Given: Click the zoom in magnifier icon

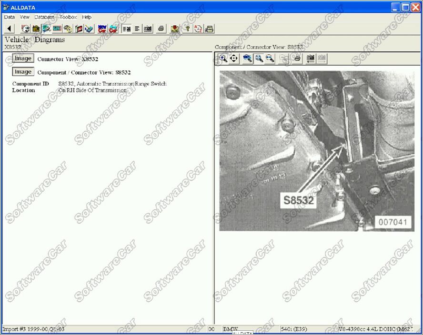Looking at the screenshot, I should [222, 59].
